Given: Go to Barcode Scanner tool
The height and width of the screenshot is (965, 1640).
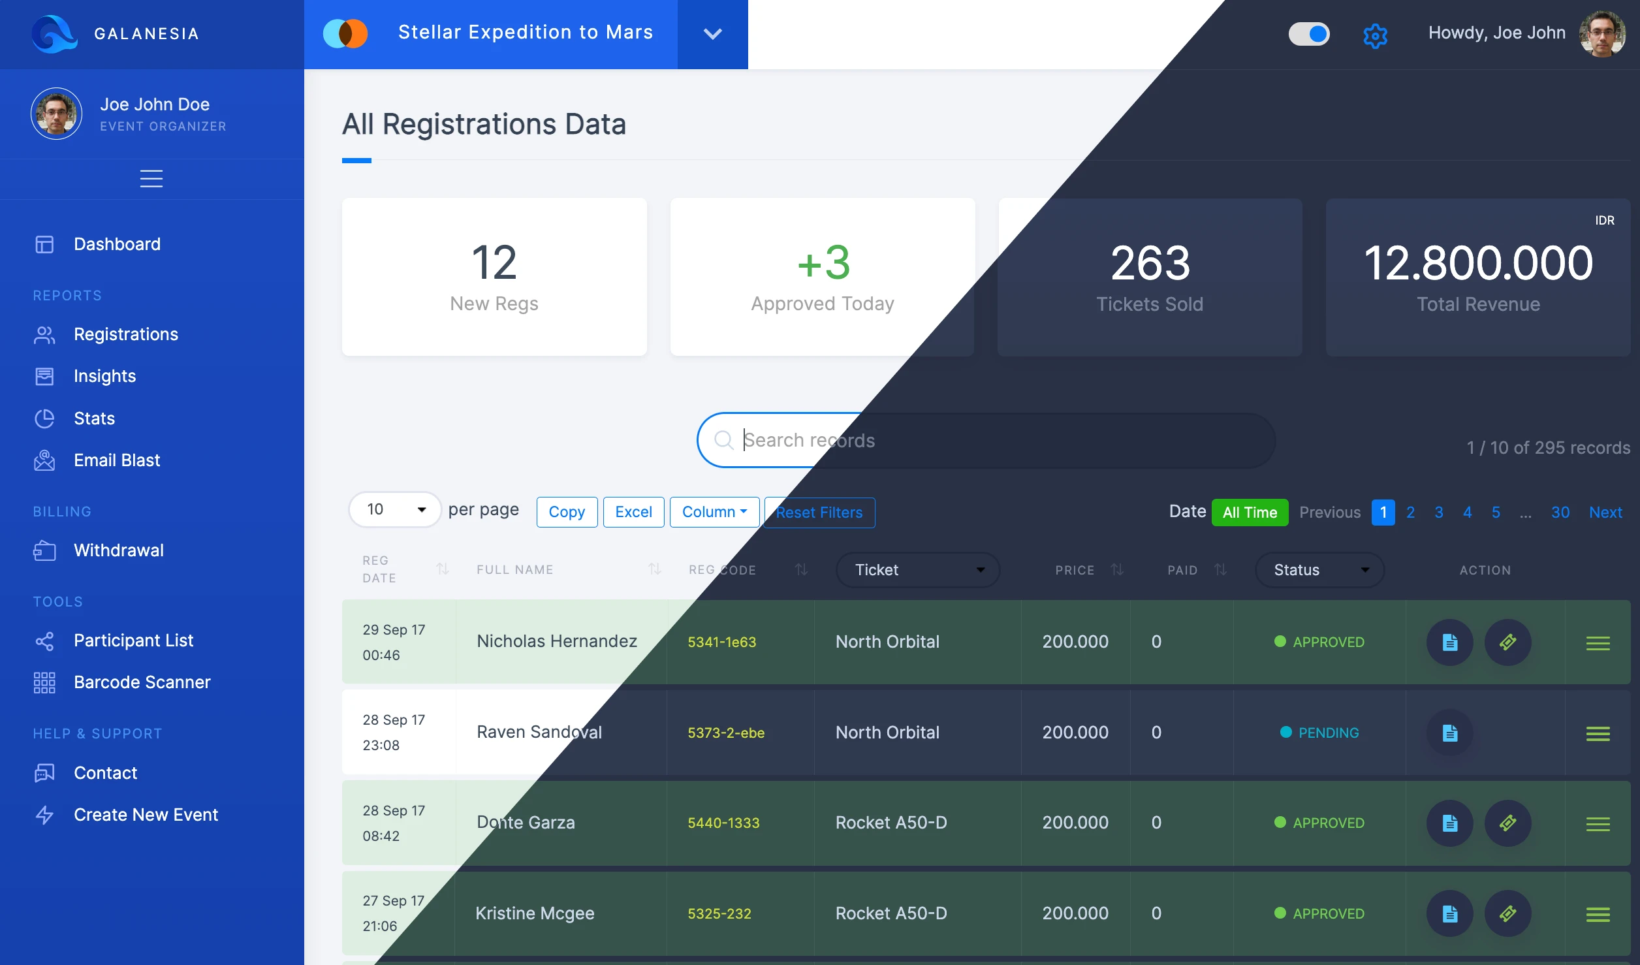Looking at the screenshot, I should coord(142,682).
